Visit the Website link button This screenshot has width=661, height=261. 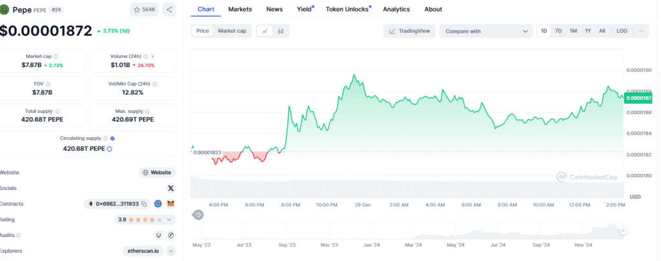tap(158, 173)
